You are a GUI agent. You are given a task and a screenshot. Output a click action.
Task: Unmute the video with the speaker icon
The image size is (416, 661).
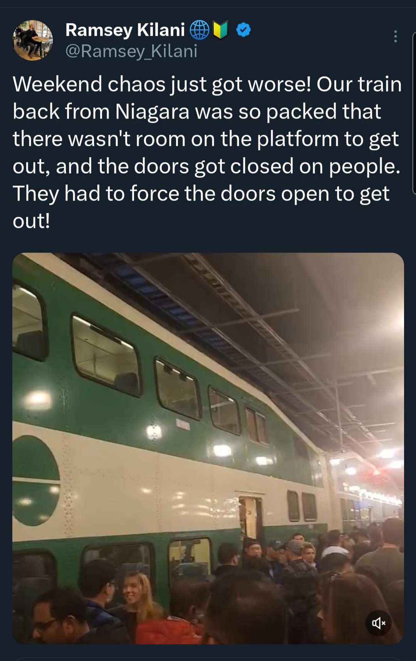378,623
